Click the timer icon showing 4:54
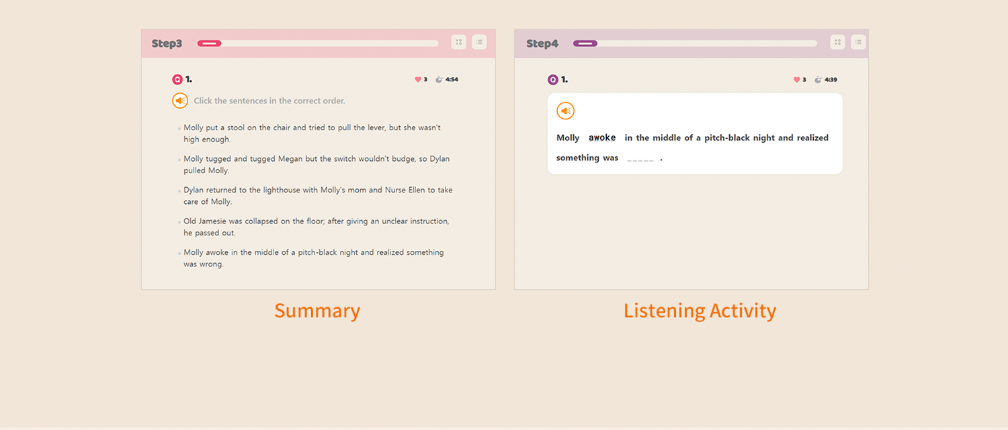Image resolution: width=1008 pixels, height=430 pixels. (x=439, y=80)
